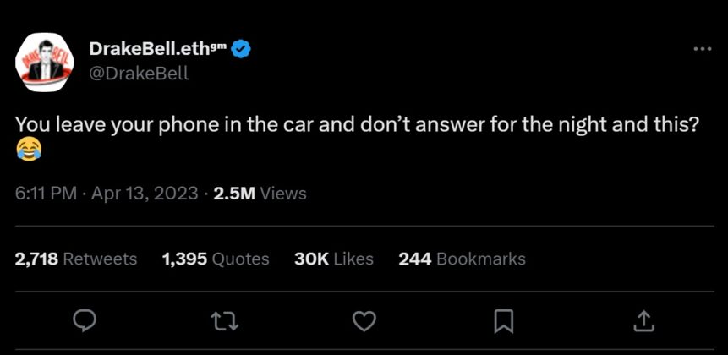Viewport: 728px width, 355px height.
Task: Show the 2,718 Retweets list
Action: 76,259
